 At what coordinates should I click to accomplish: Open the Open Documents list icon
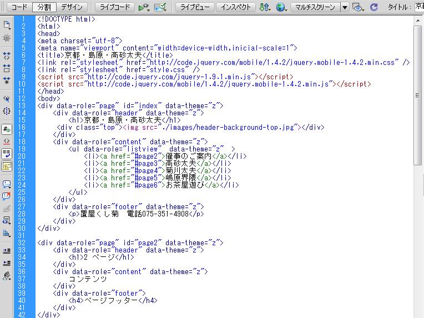pos(7,25)
